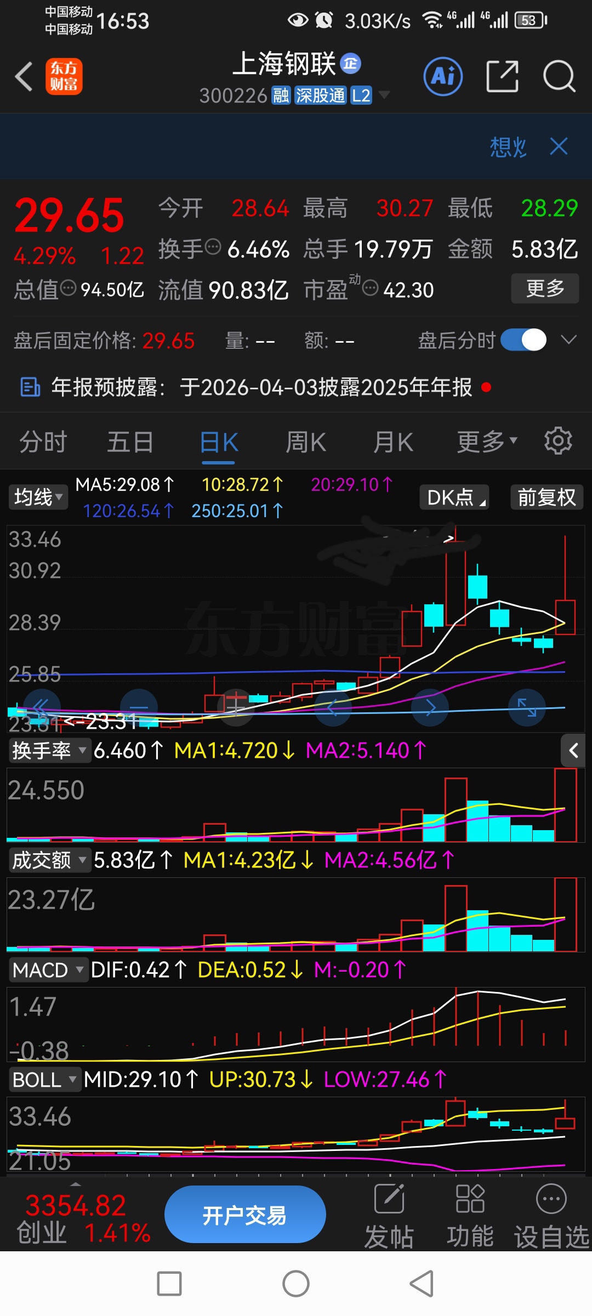592x1316 pixels.
Task: Tap the 上海钢联 stock title
Action: point(284,64)
